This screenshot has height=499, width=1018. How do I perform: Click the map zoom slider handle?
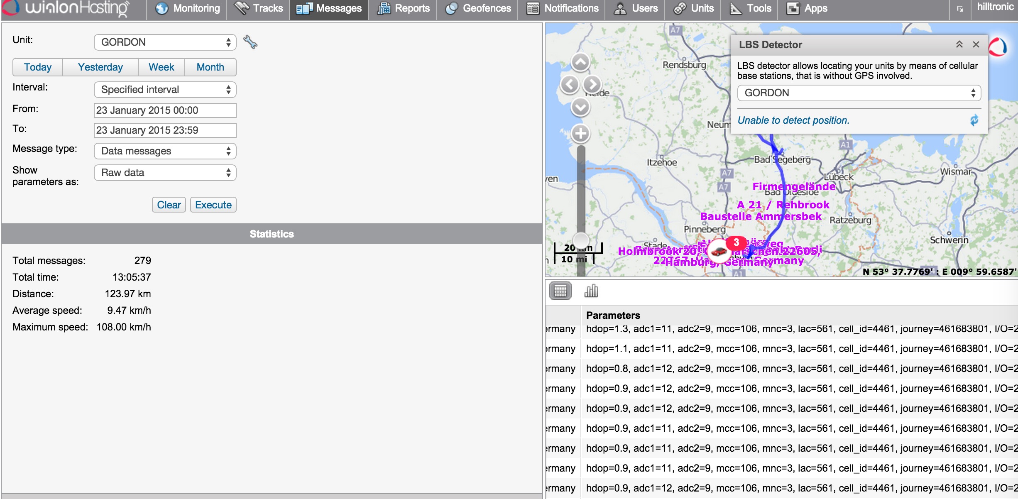pos(580,240)
